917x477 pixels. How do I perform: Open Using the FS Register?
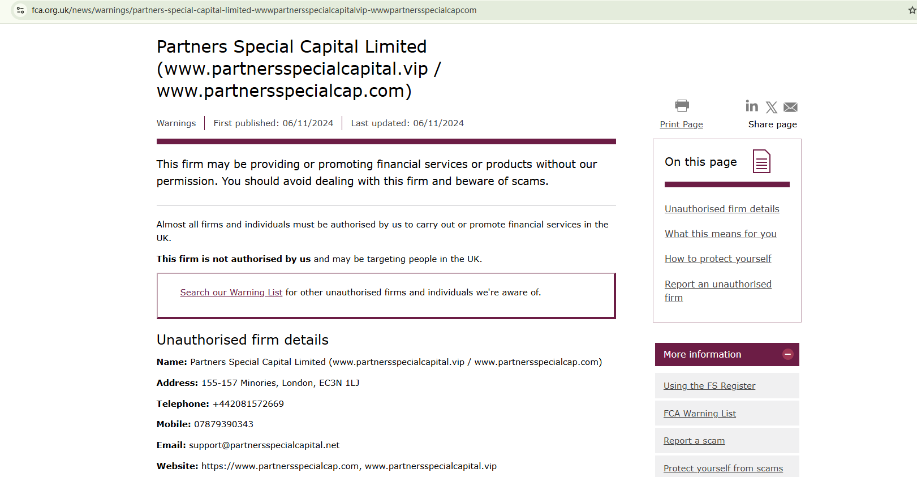(709, 386)
